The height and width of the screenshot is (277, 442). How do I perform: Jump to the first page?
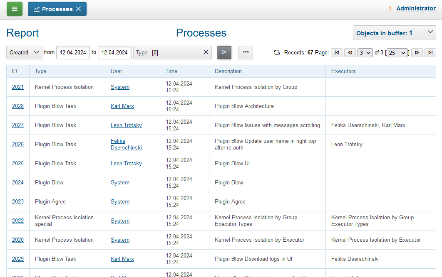[x=336, y=52]
